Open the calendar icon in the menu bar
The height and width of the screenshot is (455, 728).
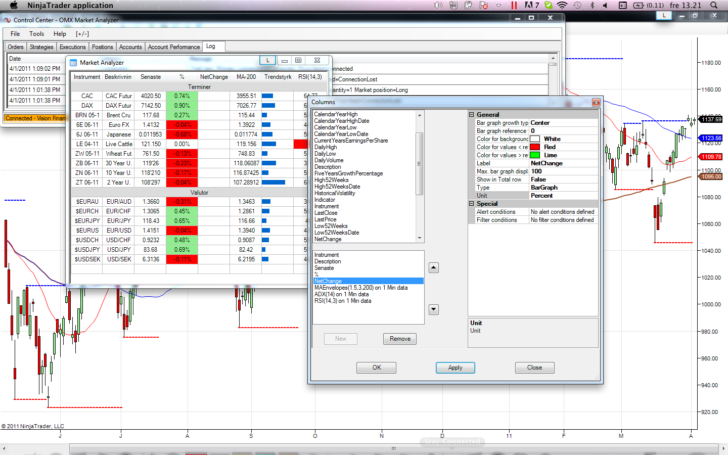[623, 5]
